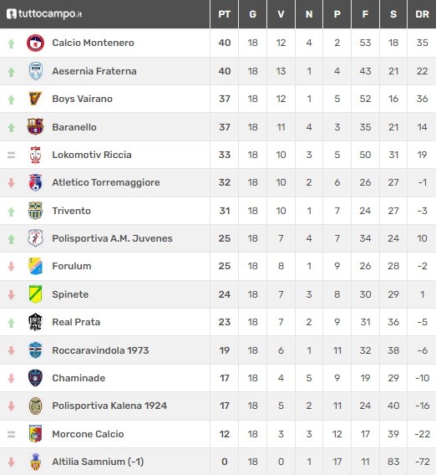The image size is (436, 475).
Task: Sort table by PT column header
Action: coord(224,14)
